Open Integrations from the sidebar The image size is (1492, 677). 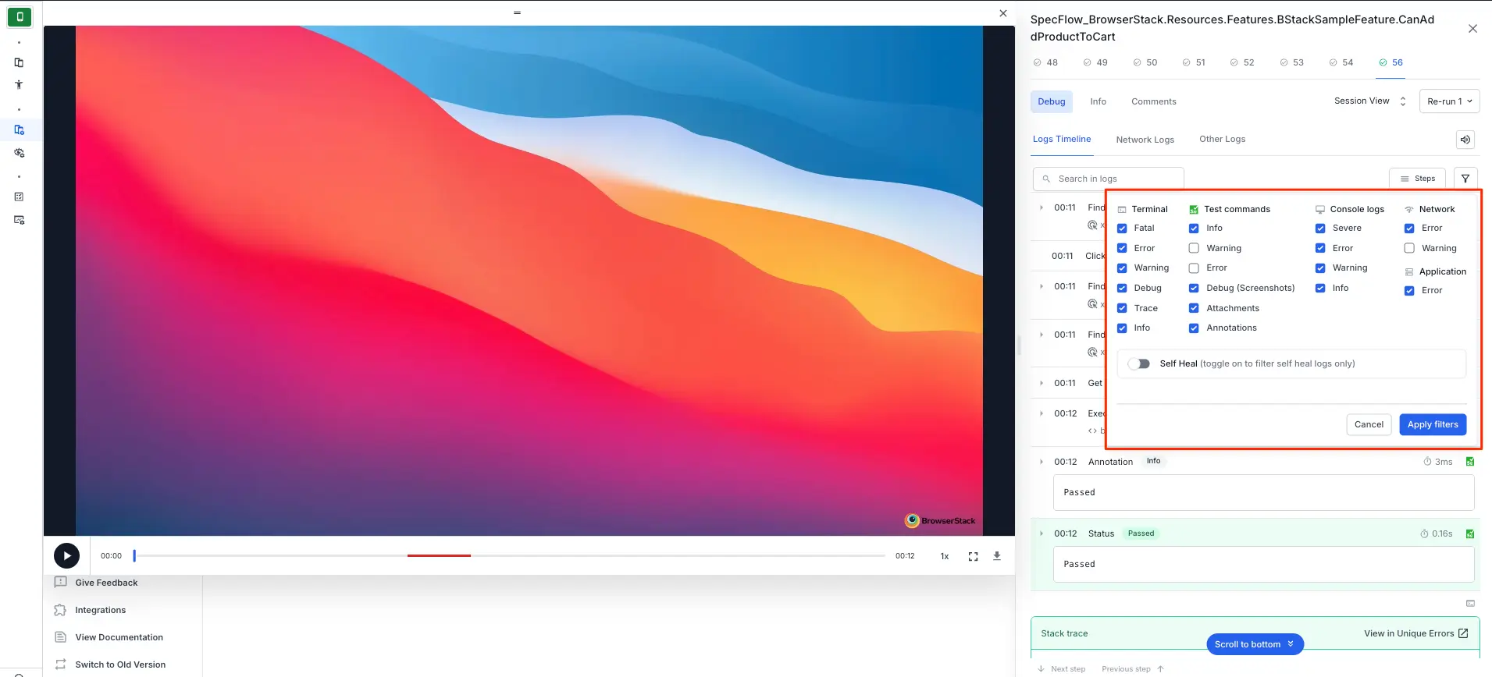(x=100, y=610)
